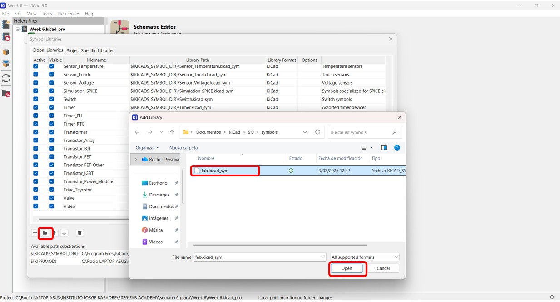Viewport: 560px width, 302px height.
Task: Launch the Schematic Editor icon
Action: coord(120,27)
